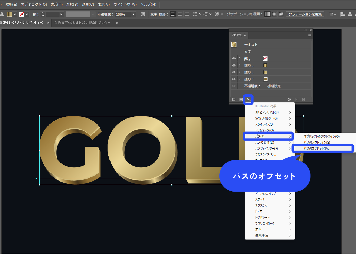Screen dimensions: 356x254
Task: Open the bullet list options dropdown arrow
Action: tap(200, 14)
